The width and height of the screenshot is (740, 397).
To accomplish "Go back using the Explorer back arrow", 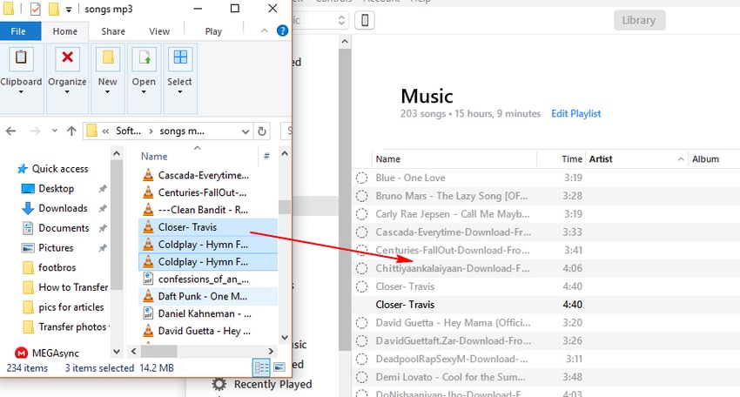I will click(10, 131).
